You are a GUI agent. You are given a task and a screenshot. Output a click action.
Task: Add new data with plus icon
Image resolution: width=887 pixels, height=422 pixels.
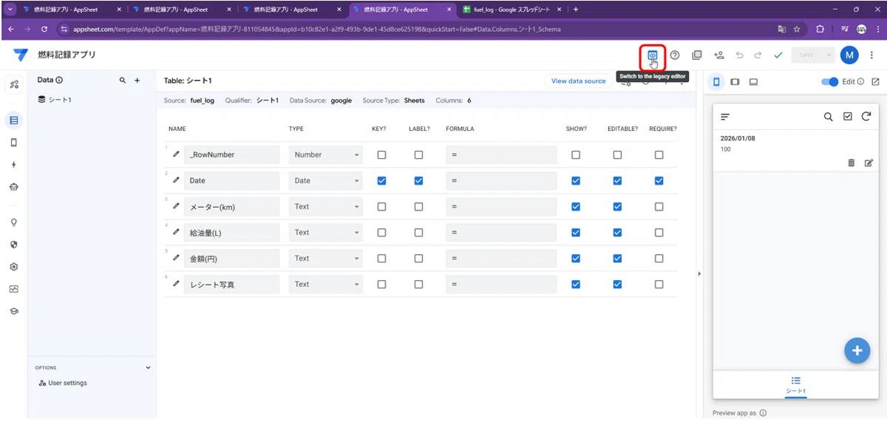137,81
